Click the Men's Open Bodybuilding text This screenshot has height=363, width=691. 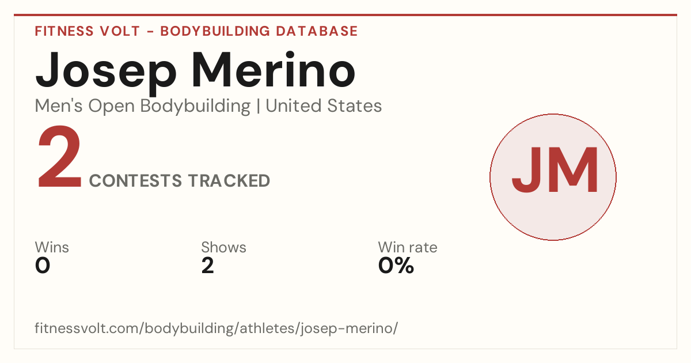click(143, 107)
